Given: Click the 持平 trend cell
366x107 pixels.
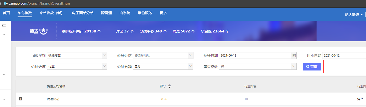Looking at the screenshot, I should pos(360,99).
